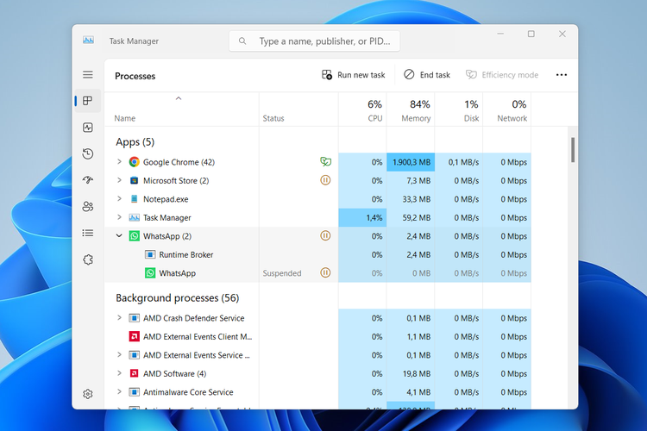This screenshot has height=431, width=647.
Task: Click the Runtime Broker process icon
Action: point(150,254)
